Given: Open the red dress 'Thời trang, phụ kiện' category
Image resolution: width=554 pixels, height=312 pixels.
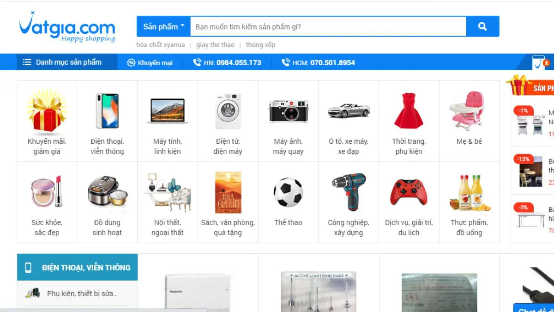Looking at the screenshot, I should pyautogui.click(x=409, y=111).
